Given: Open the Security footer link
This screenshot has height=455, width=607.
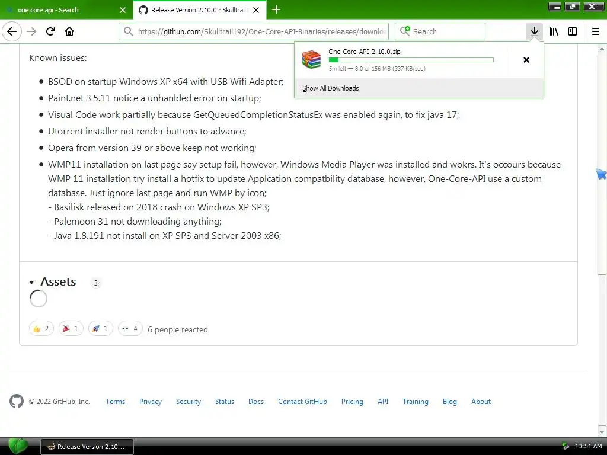Looking at the screenshot, I should pos(189,402).
